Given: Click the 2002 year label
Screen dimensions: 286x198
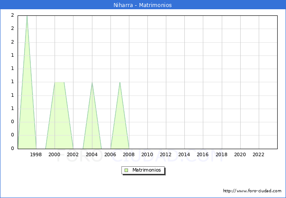Looking at the screenshot, I should [x=73, y=154].
